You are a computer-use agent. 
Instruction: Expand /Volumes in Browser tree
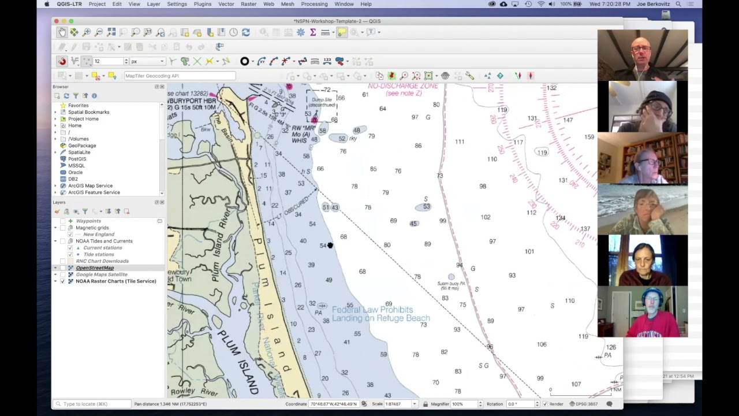click(x=56, y=139)
